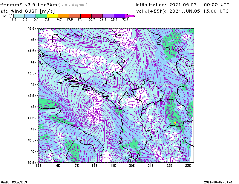
Task: Click the "17E" longitude label
Action: [76, 166]
